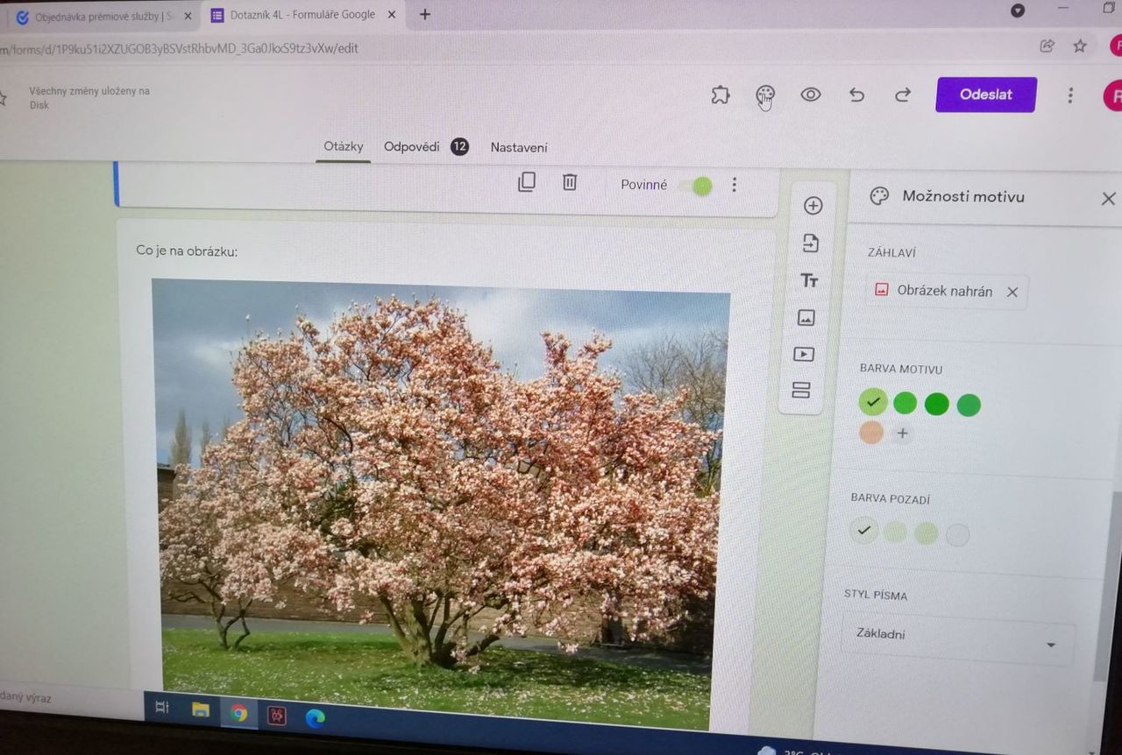
Task: Open Chrome from the taskbar
Action: click(x=238, y=713)
